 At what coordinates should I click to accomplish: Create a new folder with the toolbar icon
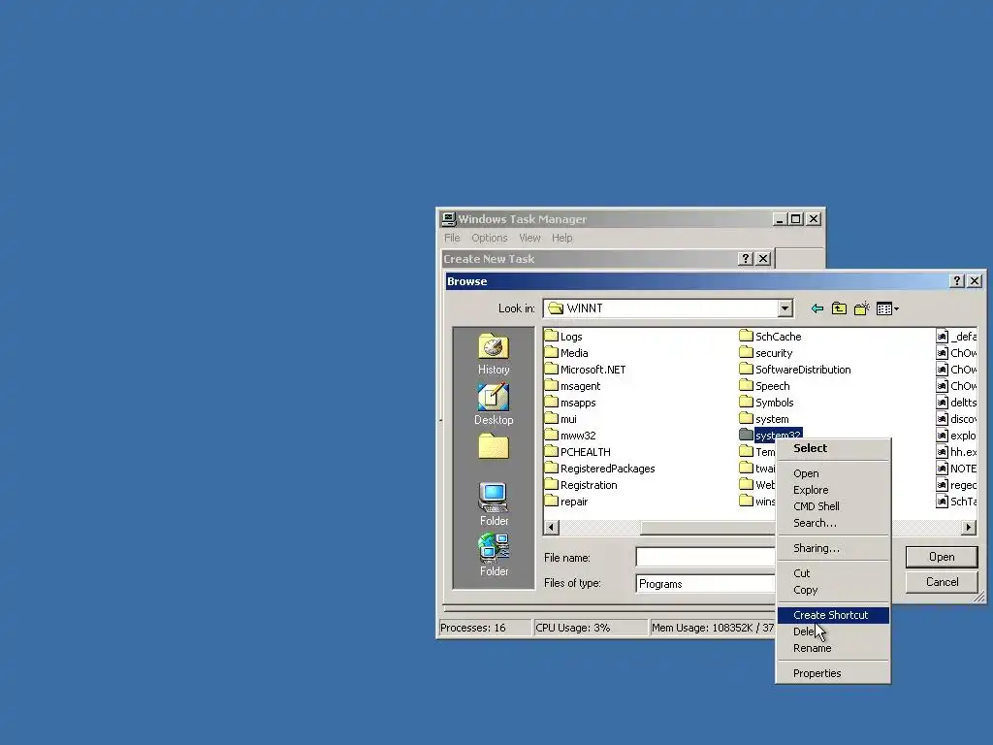[x=861, y=308]
